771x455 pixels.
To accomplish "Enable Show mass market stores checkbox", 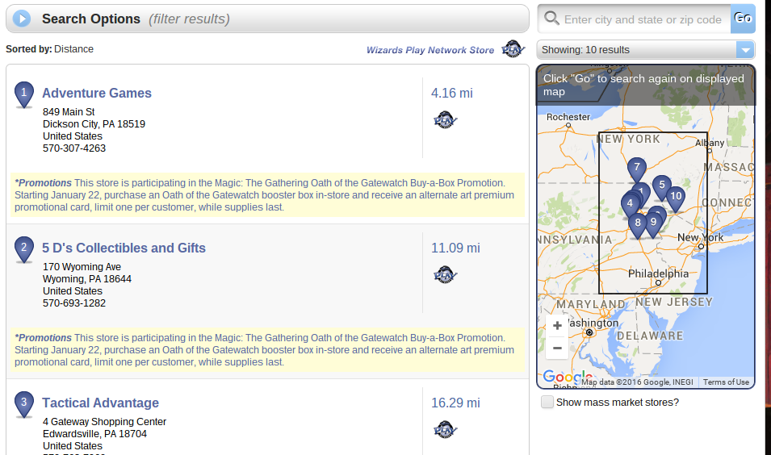I will pyautogui.click(x=547, y=402).
